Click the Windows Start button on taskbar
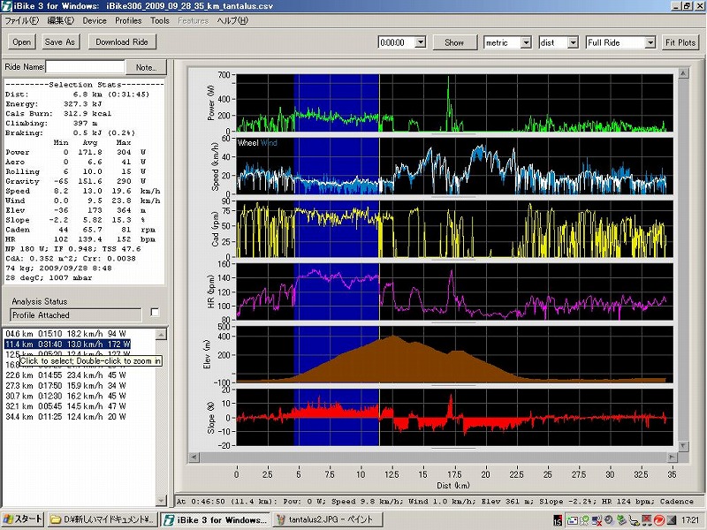The height and width of the screenshot is (530, 707). tap(23, 519)
